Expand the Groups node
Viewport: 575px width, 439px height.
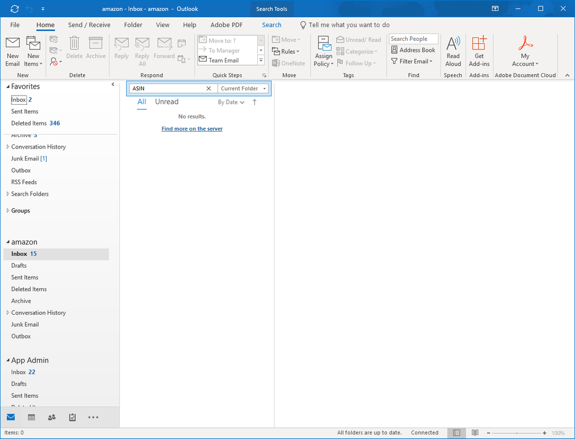(x=7, y=211)
